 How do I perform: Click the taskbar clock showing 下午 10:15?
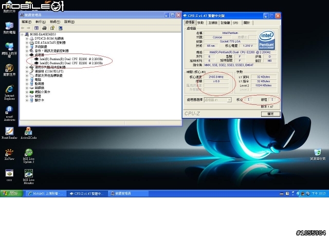tap(319, 193)
